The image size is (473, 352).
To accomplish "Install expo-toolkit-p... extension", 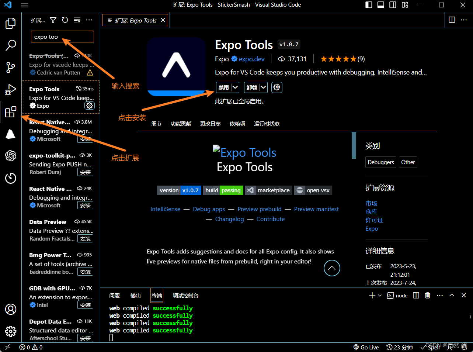I will click(x=85, y=172).
